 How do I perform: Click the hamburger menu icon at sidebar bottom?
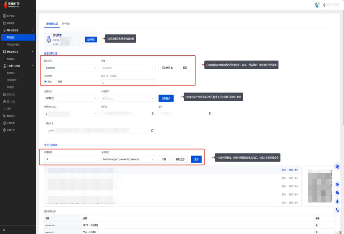(x=4, y=230)
